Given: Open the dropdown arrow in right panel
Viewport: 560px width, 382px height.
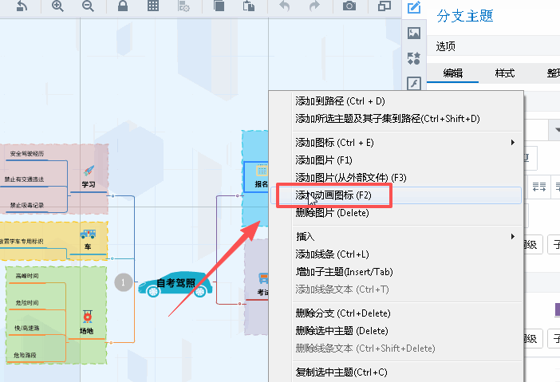Looking at the screenshot, I should 557,129.
